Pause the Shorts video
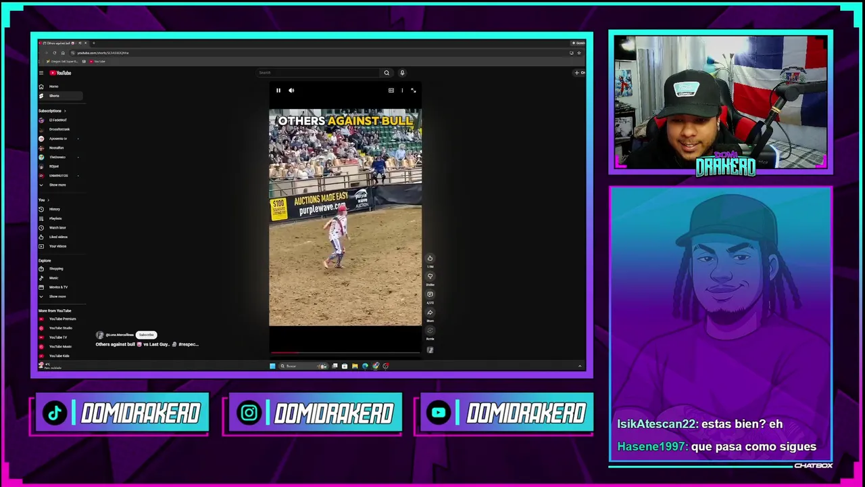The height and width of the screenshot is (487, 865). [278, 91]
